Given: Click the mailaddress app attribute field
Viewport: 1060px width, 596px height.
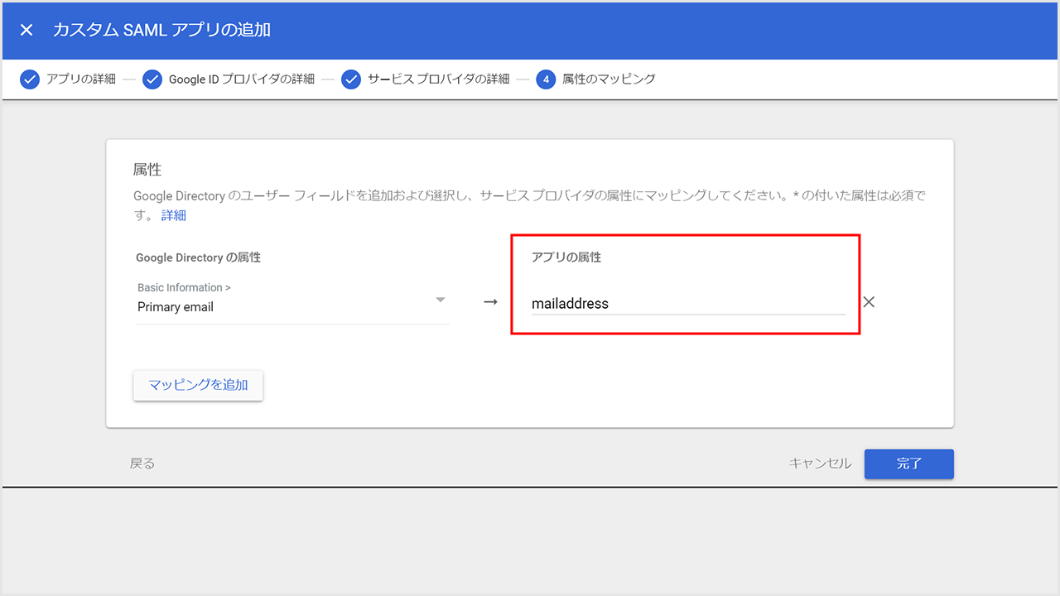Looking at the screenshot, I should point(687,304).
